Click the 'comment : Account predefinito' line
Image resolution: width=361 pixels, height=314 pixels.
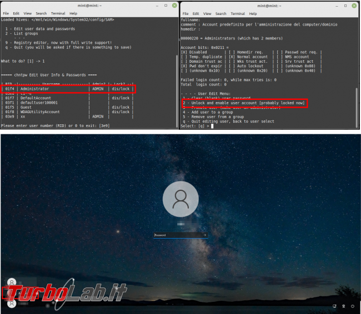(x=259, y=24)
